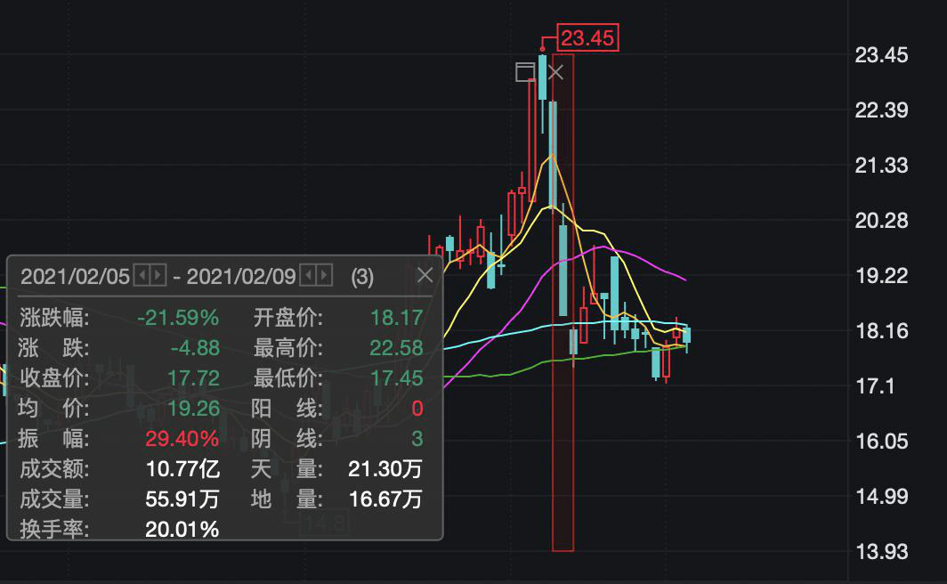This screenshot has height=584, width=947.
Task: Click the 22.39 price axis label
Action: click(x=881, y=110)
